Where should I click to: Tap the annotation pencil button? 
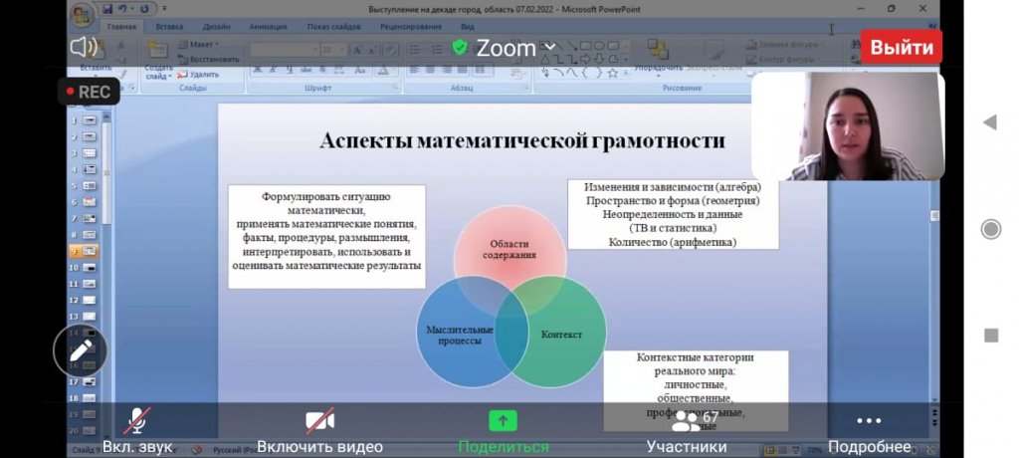pos(81,350)
